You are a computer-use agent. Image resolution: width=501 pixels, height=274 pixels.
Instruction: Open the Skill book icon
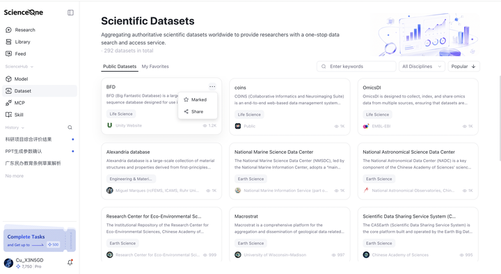click(8, 115)
